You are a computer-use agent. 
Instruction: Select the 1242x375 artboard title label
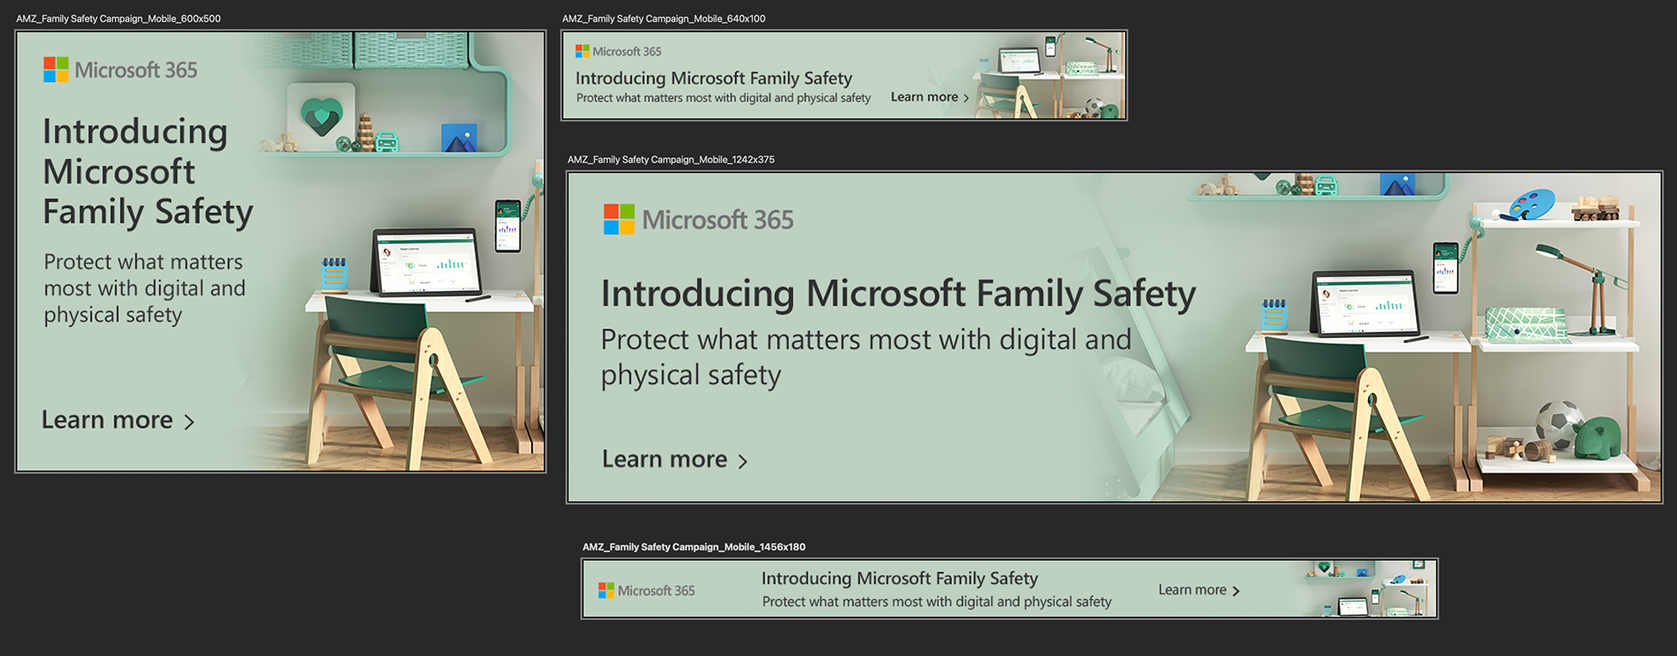[x=671, y=160]
